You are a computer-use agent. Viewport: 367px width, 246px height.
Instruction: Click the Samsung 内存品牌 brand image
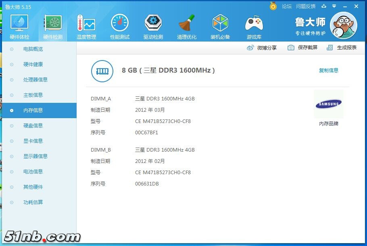click(x=329, y=104)
